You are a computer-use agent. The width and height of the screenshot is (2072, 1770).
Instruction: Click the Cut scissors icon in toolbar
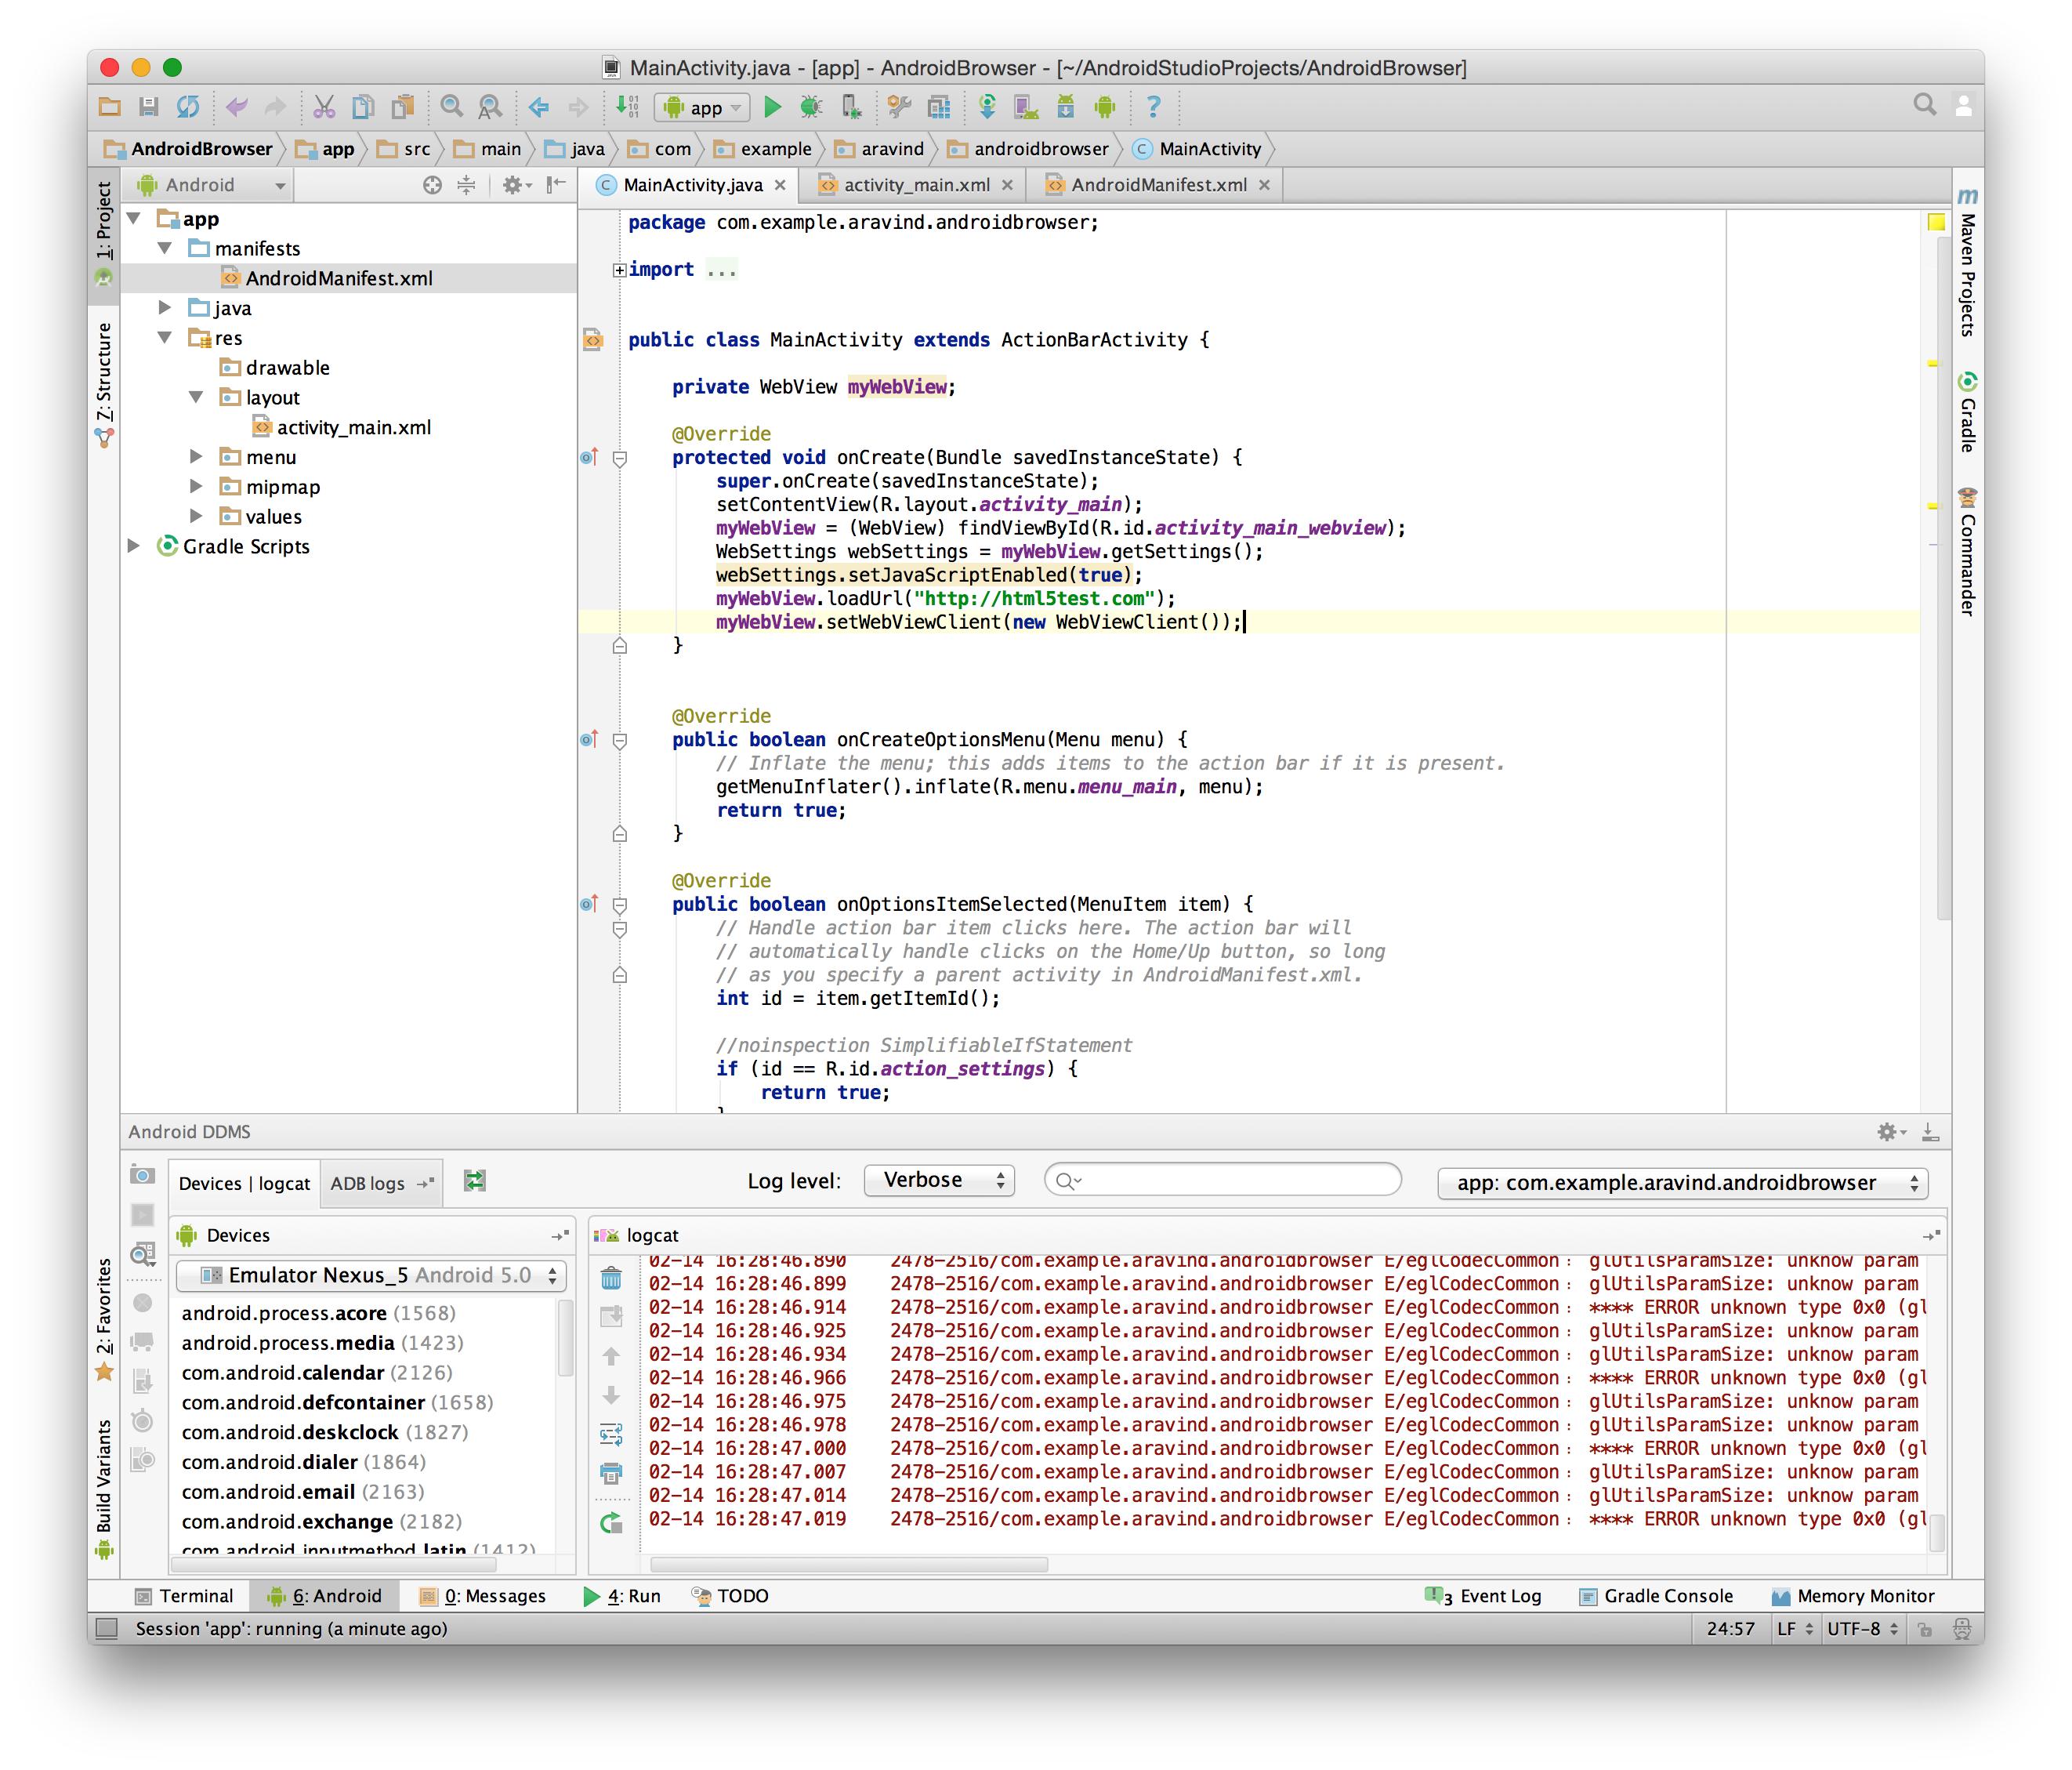[324, 107]
